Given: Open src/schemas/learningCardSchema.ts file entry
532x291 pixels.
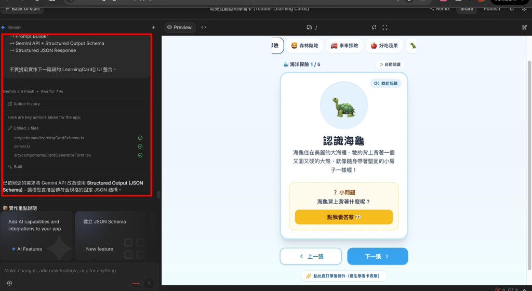Looking at the screenshot, I should (x=49, y=138).
